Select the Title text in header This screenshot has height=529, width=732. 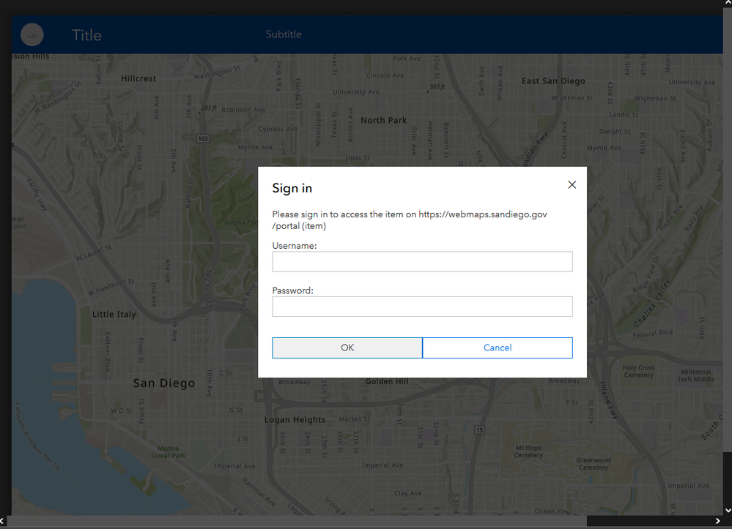(x=87, y=35)
